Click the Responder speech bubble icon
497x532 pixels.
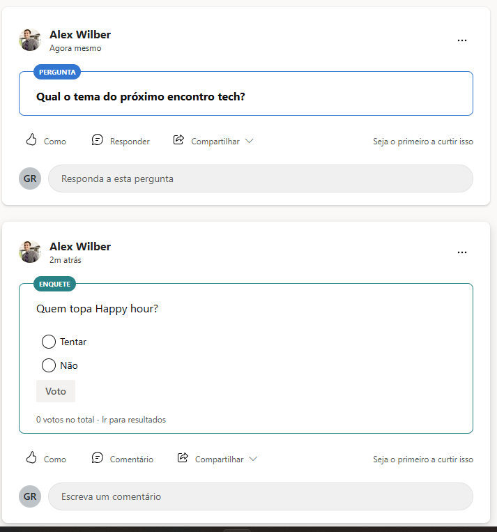pos(98,140)
